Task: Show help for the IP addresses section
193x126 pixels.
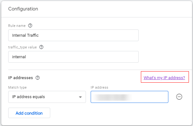Action: pyautogui.click(x=38, y=78)
